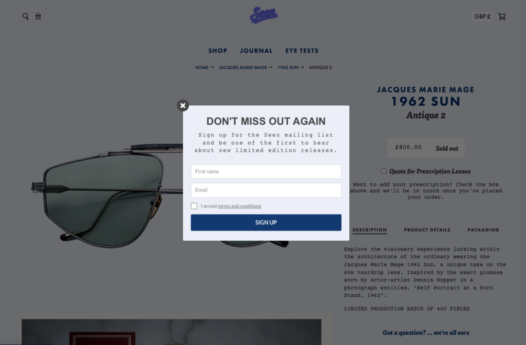Click the Seen logo
The height and width of the screenshot is (345, 526).
[264, 15]
